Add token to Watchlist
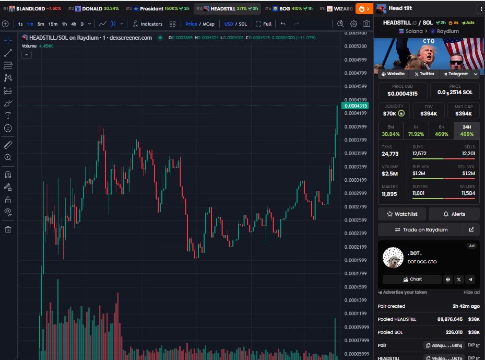The image size is (485, 360). [x=402, y=214]
